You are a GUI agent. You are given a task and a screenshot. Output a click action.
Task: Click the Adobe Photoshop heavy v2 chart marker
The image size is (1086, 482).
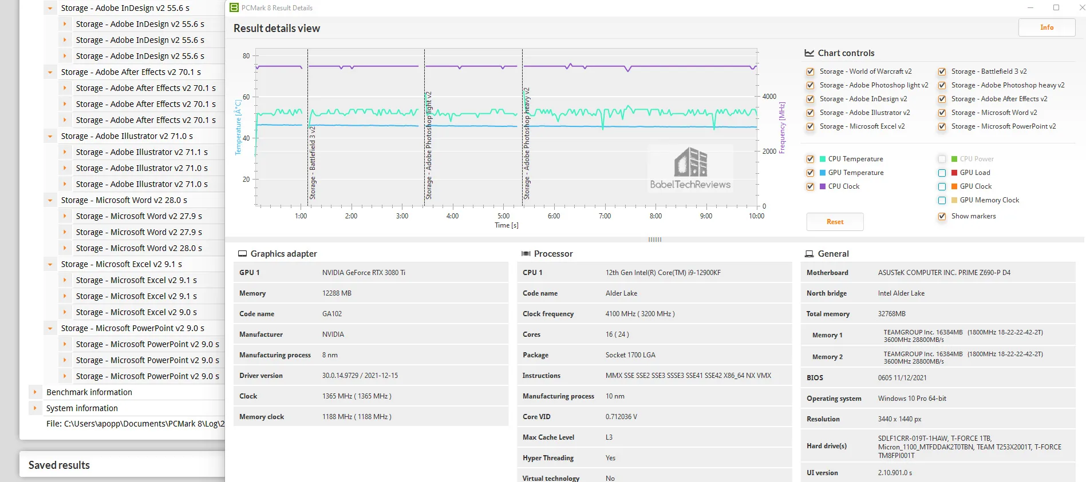pyautogui.click(x=527, y=144)
